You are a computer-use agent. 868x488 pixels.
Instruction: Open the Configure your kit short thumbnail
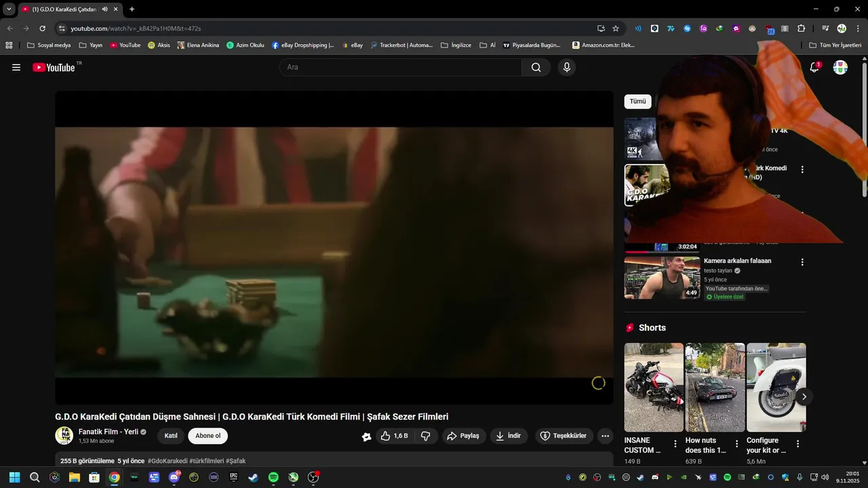[x=776, y=387]
